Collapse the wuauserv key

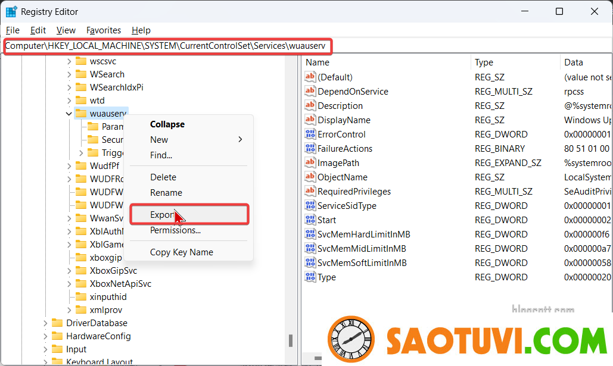tap(69, 114)
